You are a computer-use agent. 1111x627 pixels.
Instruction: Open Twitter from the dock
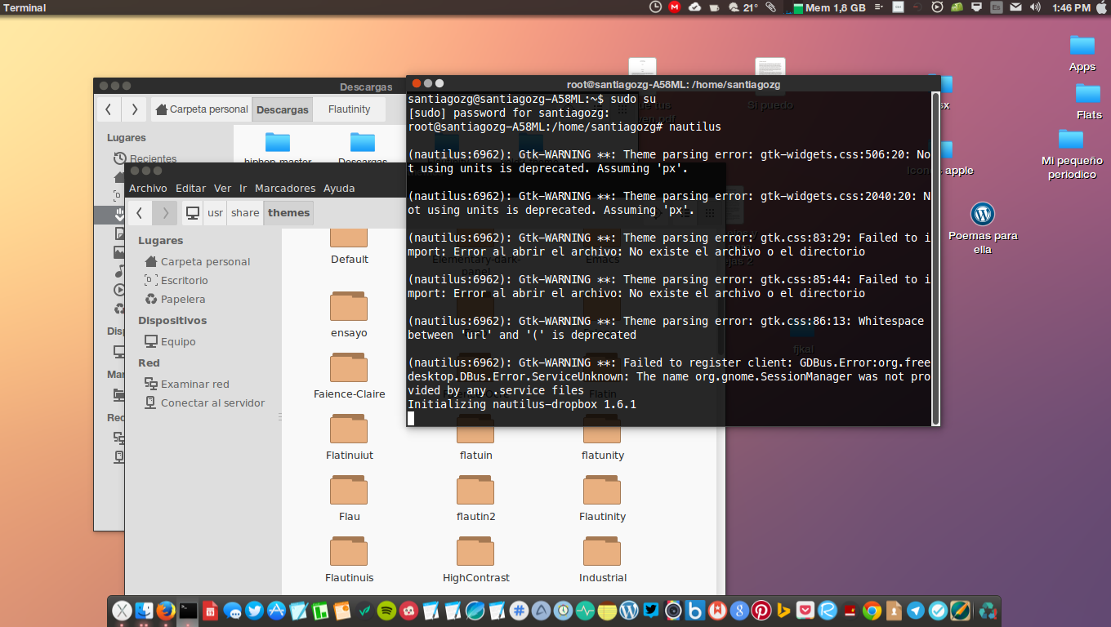click(254, 610)
